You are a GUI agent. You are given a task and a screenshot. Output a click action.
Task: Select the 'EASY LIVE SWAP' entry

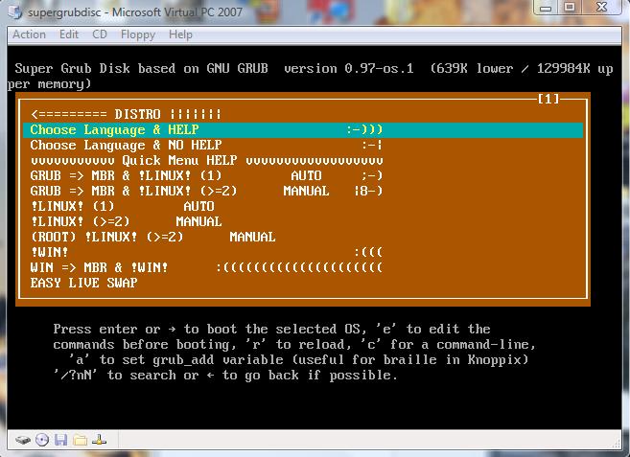point(303,283)
